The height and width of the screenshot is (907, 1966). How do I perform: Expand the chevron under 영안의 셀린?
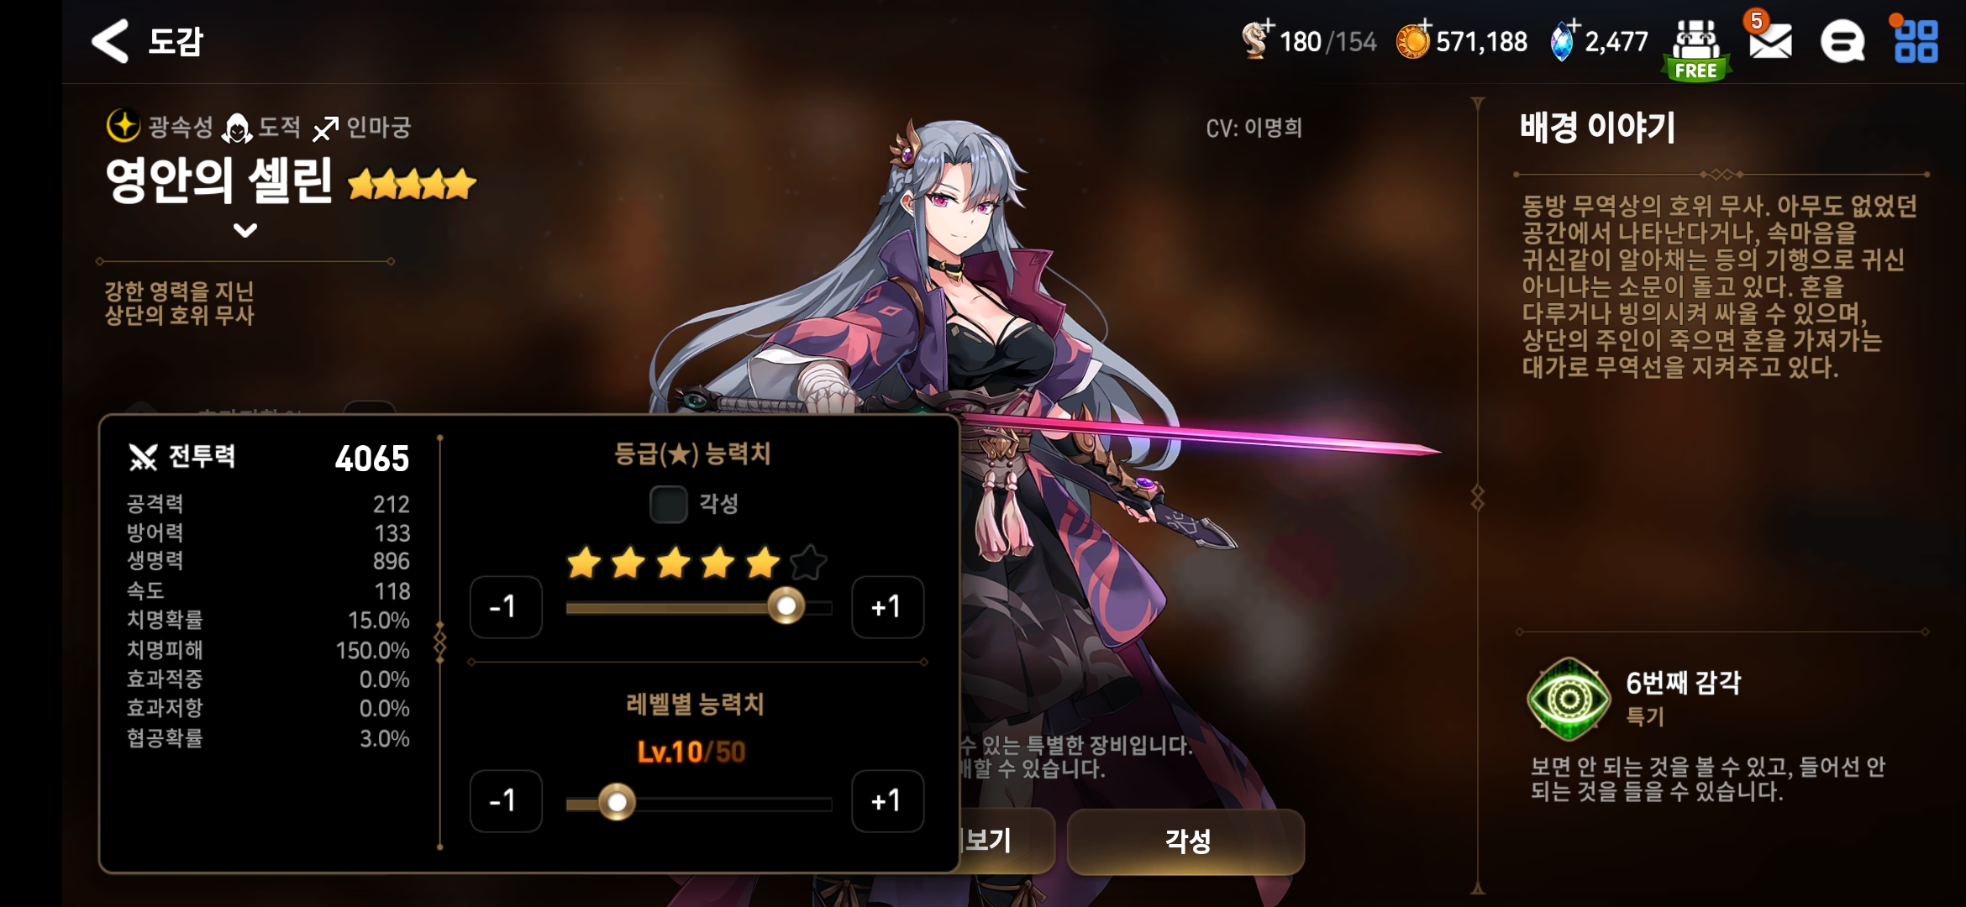244,230
